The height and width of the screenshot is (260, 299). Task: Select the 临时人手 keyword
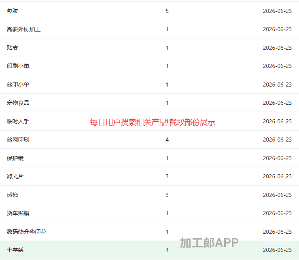[18, 121]
